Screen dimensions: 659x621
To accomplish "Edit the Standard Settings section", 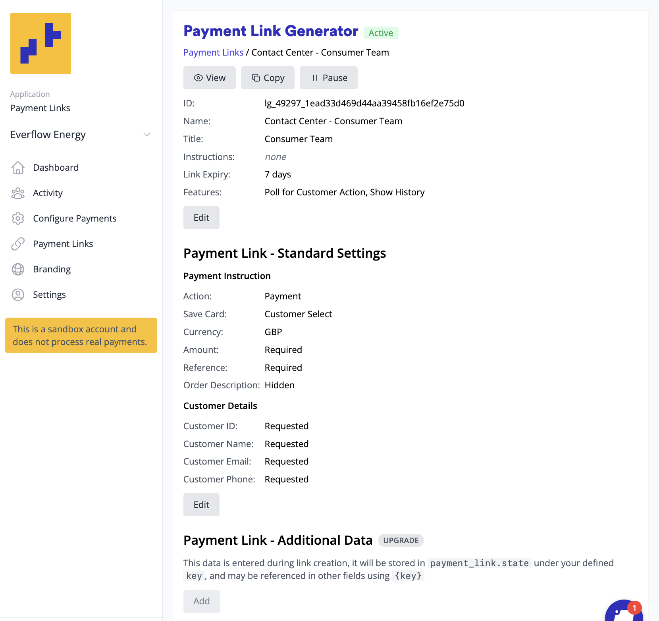I will (x=201, y=505).
